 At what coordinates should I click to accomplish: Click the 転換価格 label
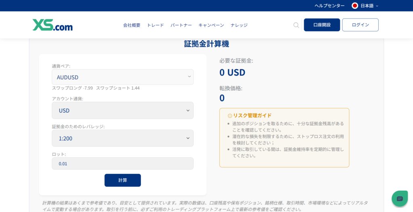point(231,89)
